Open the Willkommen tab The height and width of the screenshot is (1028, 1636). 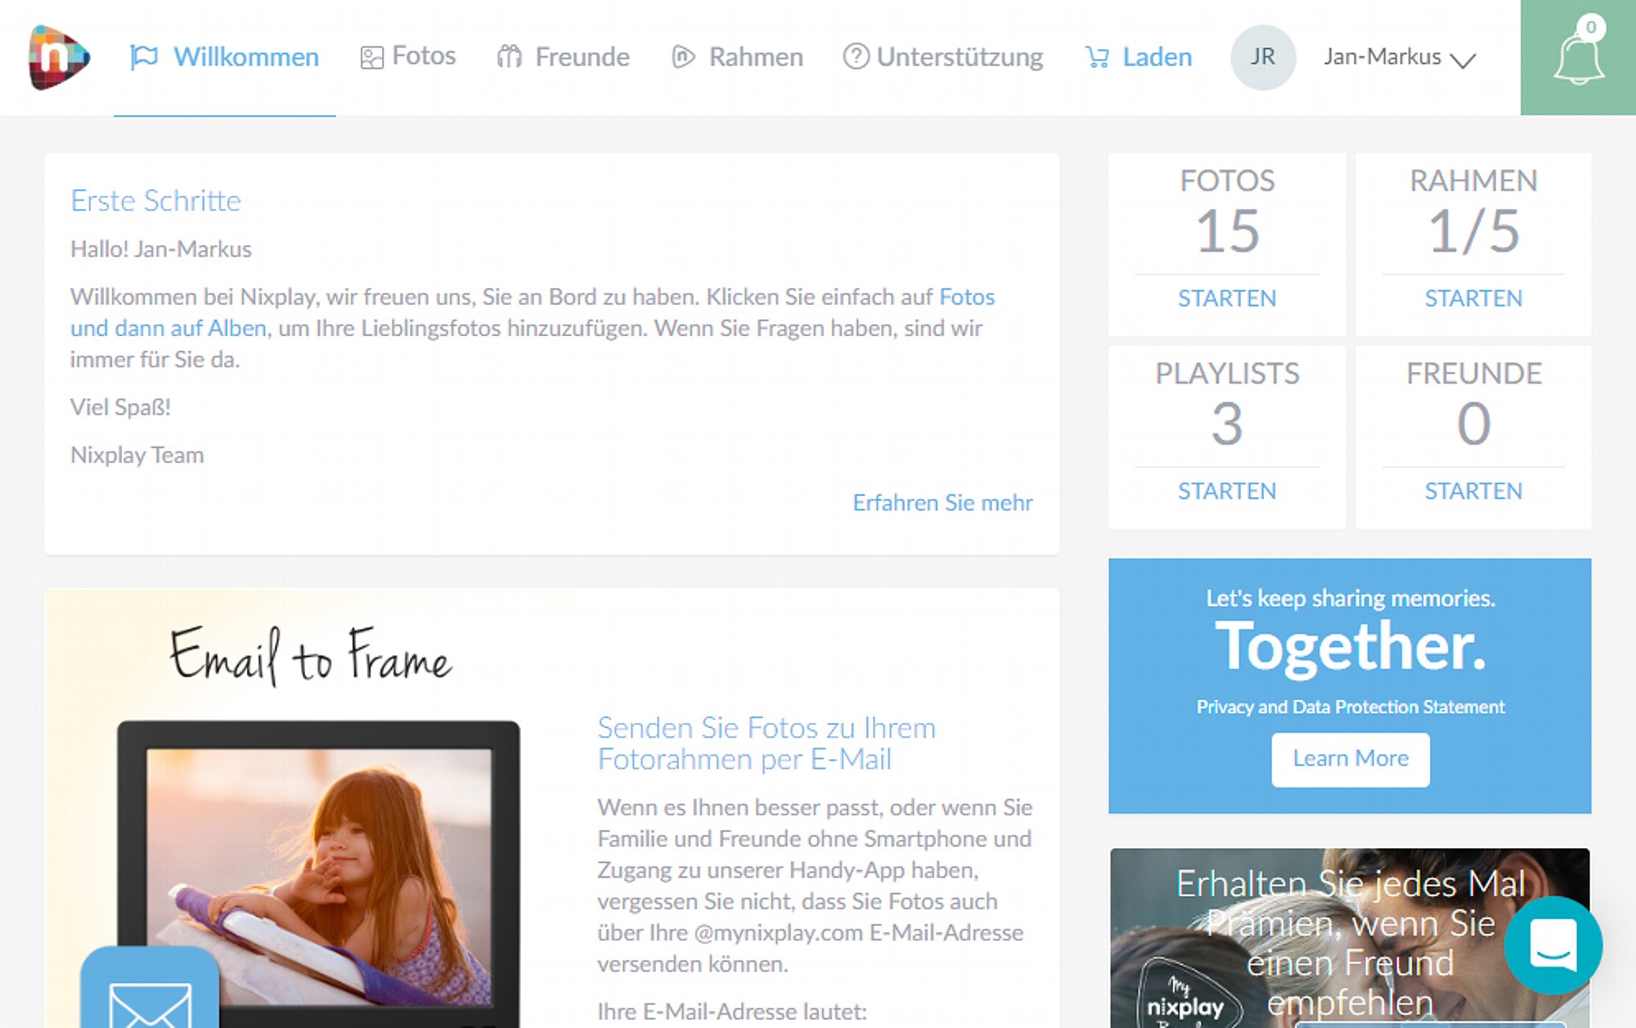click(x=225, y=57)
